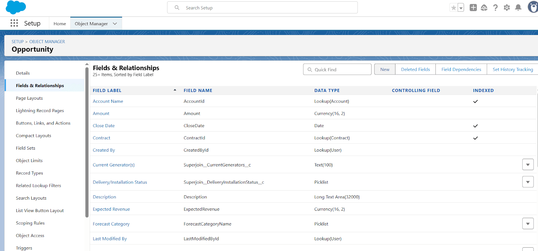Open Delivery/Installation Status field

[x=120, y=182]
